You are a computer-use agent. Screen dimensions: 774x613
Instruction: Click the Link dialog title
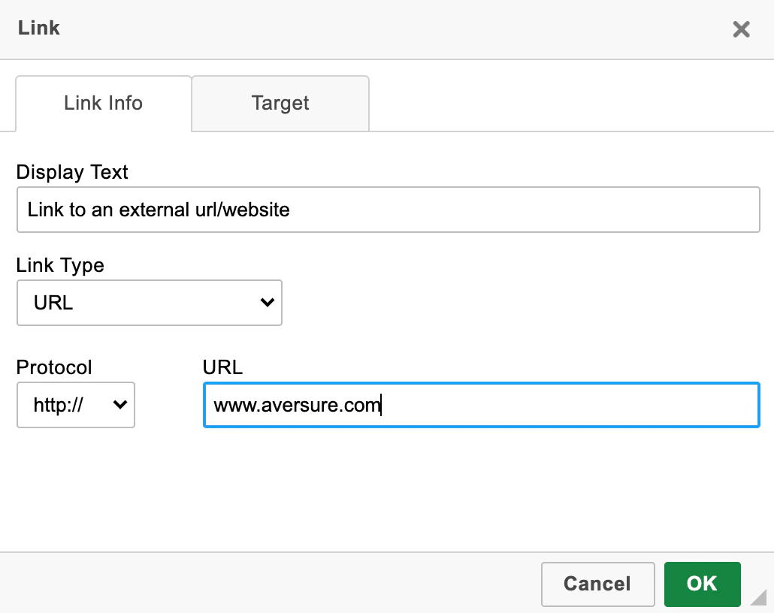(x=38, y=28)
